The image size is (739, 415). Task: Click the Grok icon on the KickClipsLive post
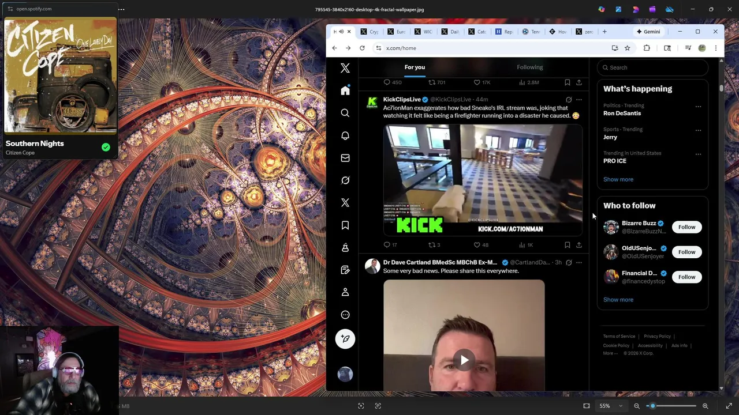pyautogui.click(x=569, y=100)
